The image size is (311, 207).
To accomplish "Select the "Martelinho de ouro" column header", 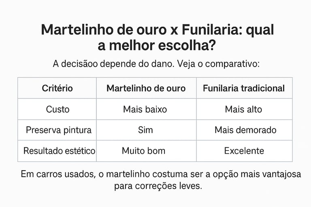I will tap(146, 88).
